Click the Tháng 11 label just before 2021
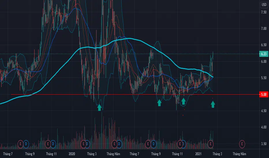The image size is (269, 158). pyautogui.click(x=177, y=154)
